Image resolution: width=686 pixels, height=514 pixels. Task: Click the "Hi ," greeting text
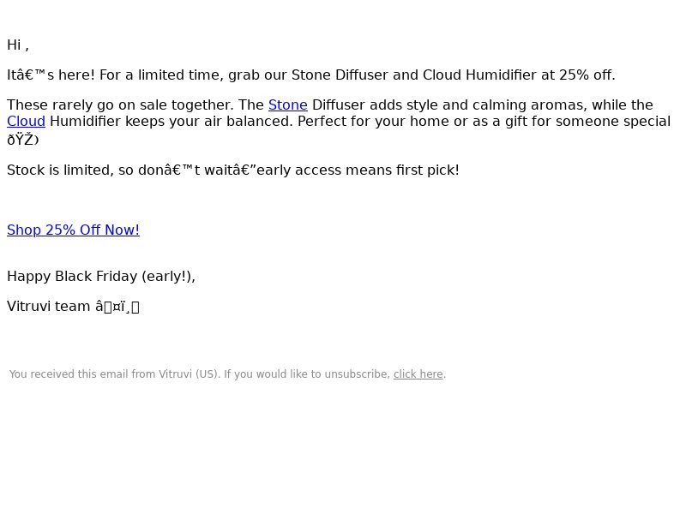(18, 45)
